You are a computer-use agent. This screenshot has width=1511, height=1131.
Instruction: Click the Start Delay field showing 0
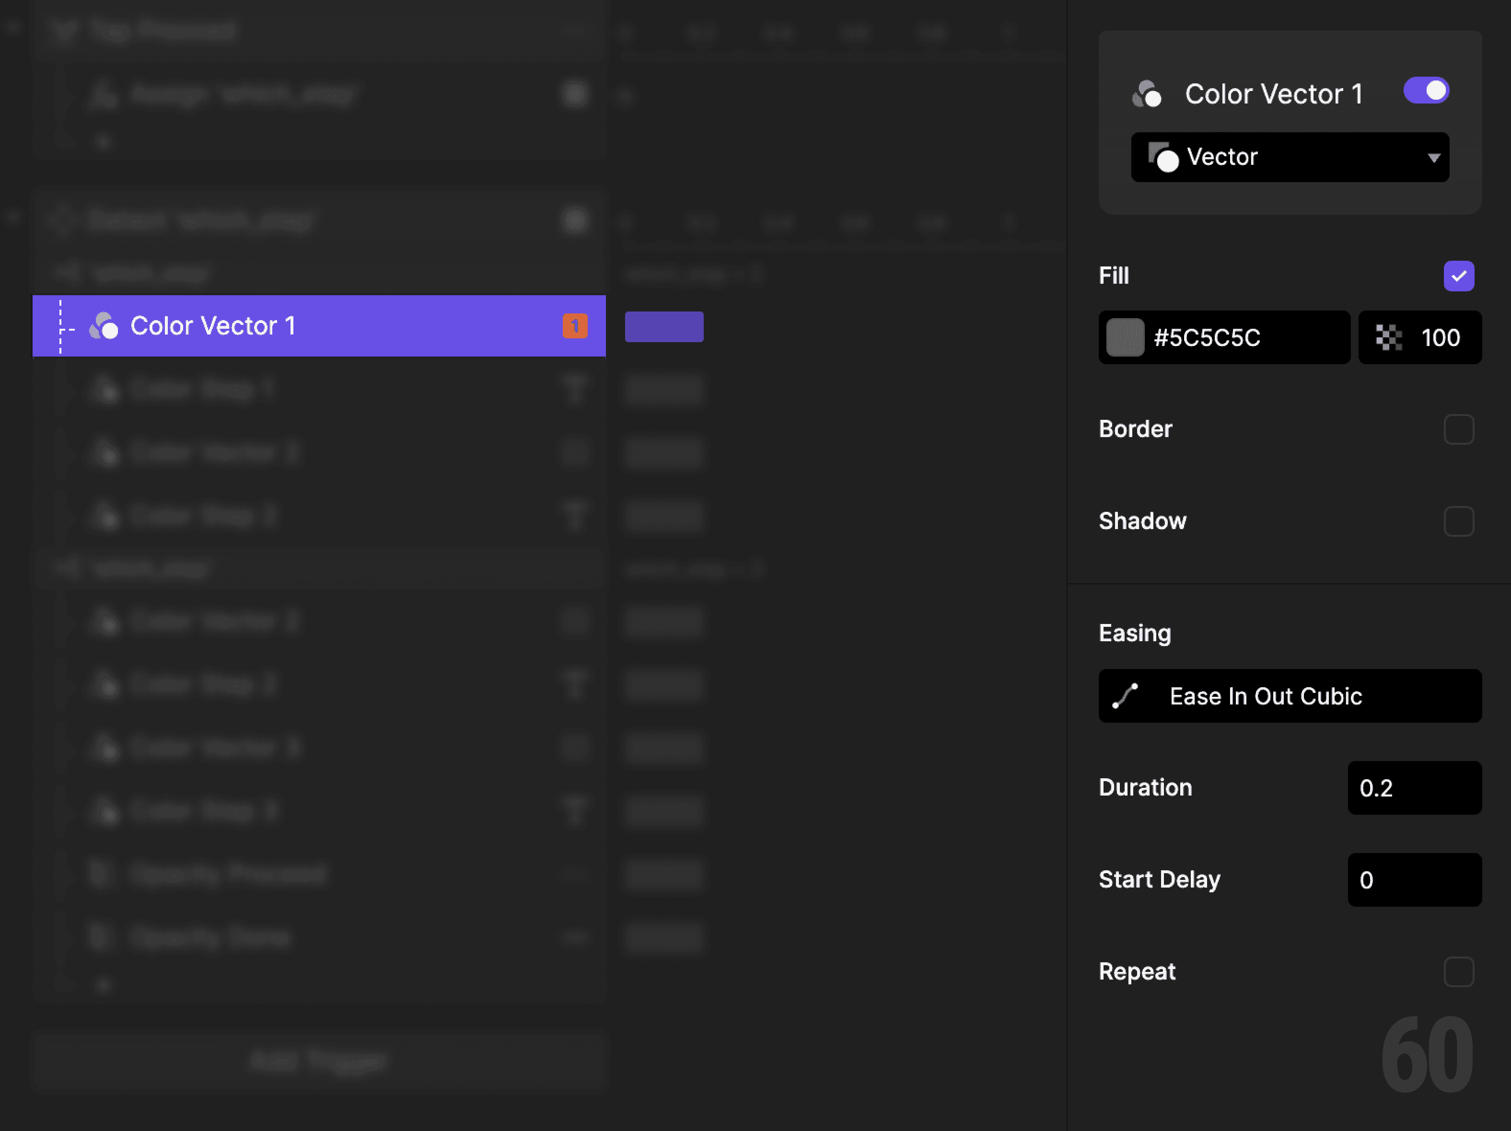[x=1414, y=880]
